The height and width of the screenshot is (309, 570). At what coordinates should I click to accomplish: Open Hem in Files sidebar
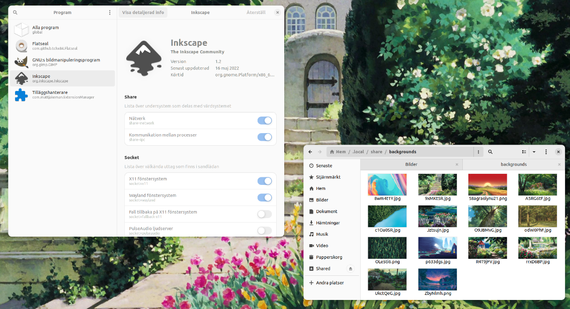pos(332,188)
